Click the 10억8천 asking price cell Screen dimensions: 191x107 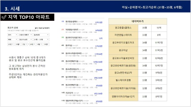(159, 58)
